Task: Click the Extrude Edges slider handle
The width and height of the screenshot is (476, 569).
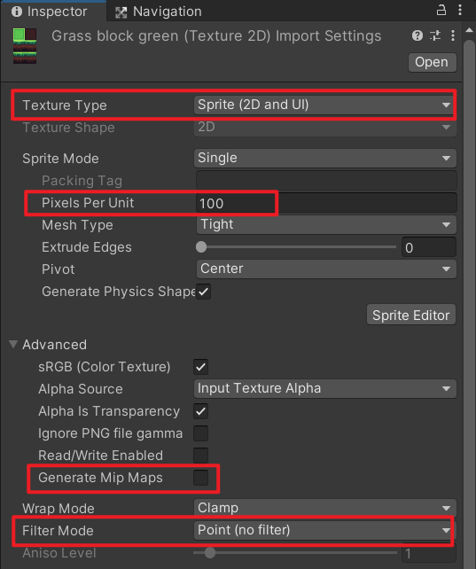Action: tap(201, 247)
